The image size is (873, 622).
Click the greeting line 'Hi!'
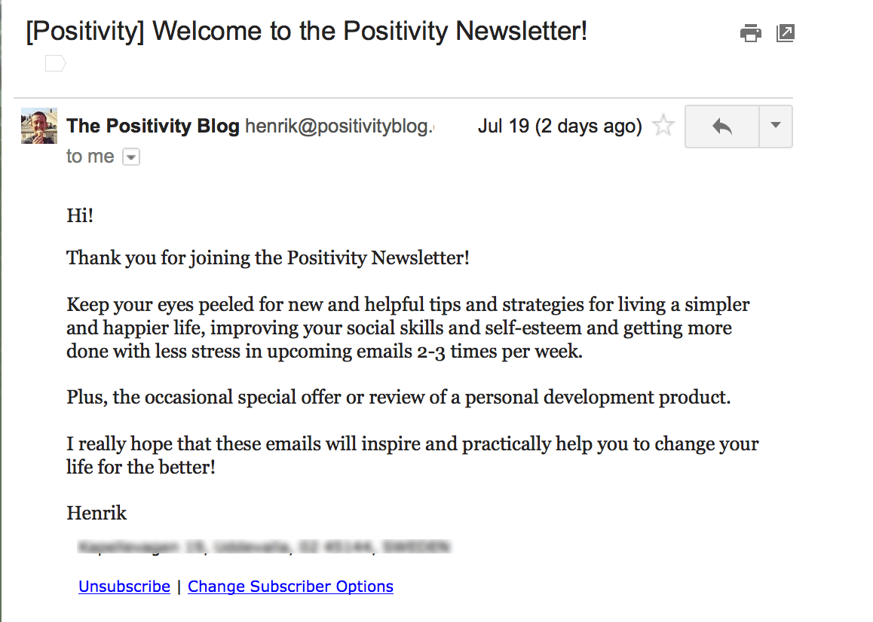click(x=79, y=215)
